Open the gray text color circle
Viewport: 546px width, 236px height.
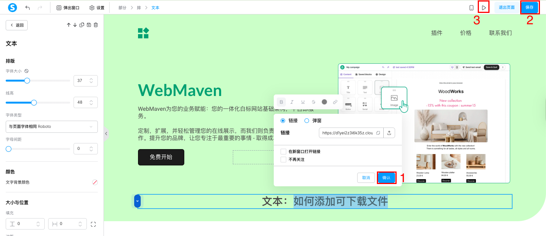(x=324, y=102)
